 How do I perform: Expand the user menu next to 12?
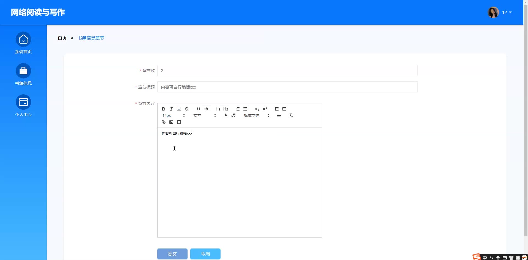coord(510,12)
